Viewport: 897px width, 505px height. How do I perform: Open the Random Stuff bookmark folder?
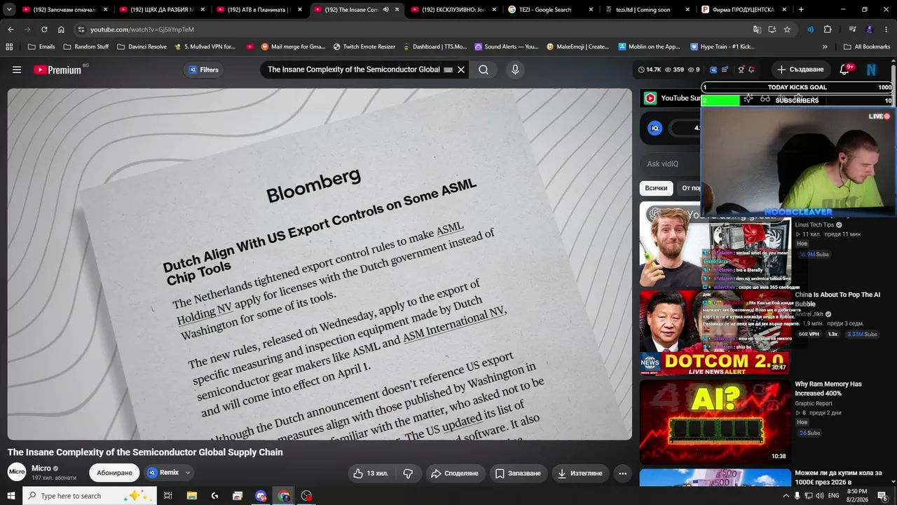(x=86, y=46)
